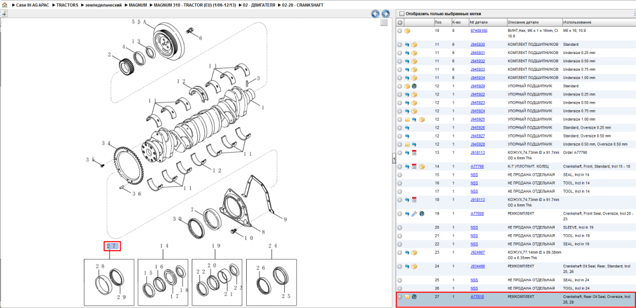Viewport: 636px width, 308px height.
Task: Open part number link A77810
Action: tap(477, 297)
